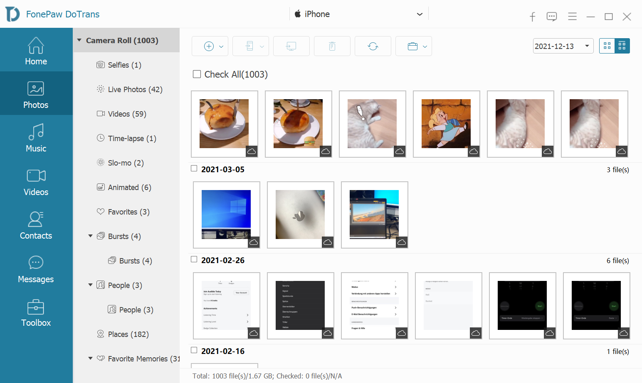642x383 pixels.
Task: Select the dark list screenshot thumbnail
Action: [300, 305]
